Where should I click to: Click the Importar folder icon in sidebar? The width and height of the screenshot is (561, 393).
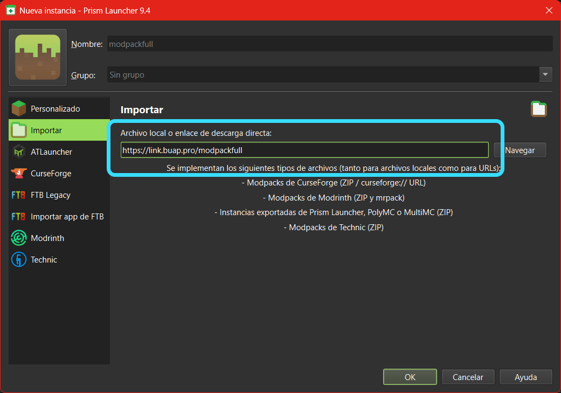pos(19,130)
